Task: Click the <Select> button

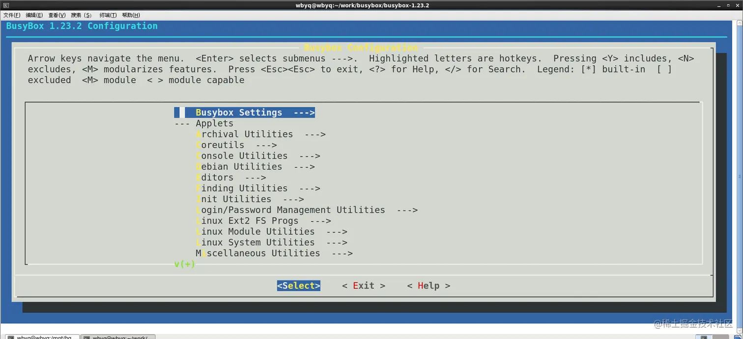Action: coord(299,286)
